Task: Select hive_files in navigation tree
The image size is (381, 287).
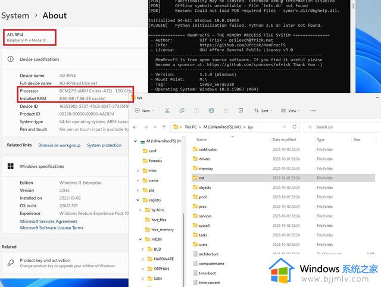Action: pyautogui.click(x=156, y=220)
